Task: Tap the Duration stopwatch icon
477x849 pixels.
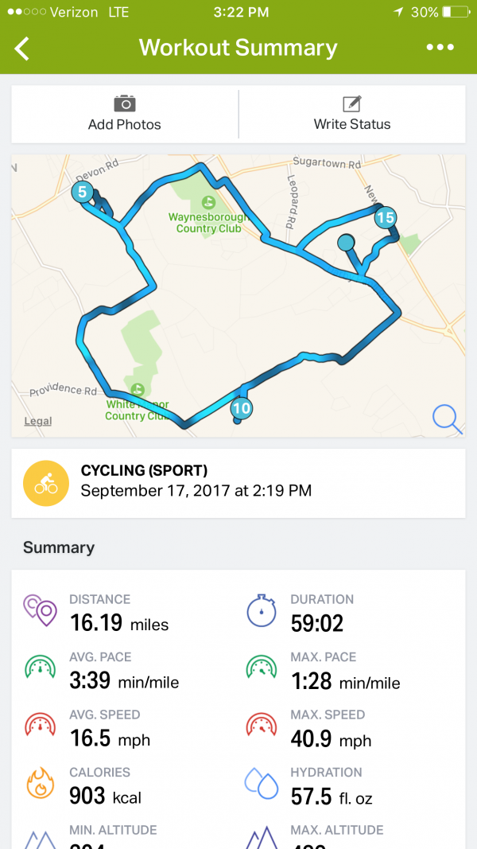Action: pos(261,612)
